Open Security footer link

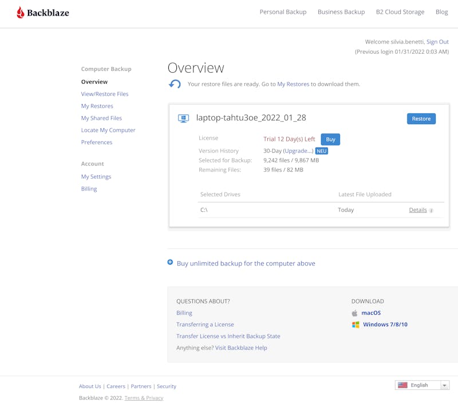[167, 386]
